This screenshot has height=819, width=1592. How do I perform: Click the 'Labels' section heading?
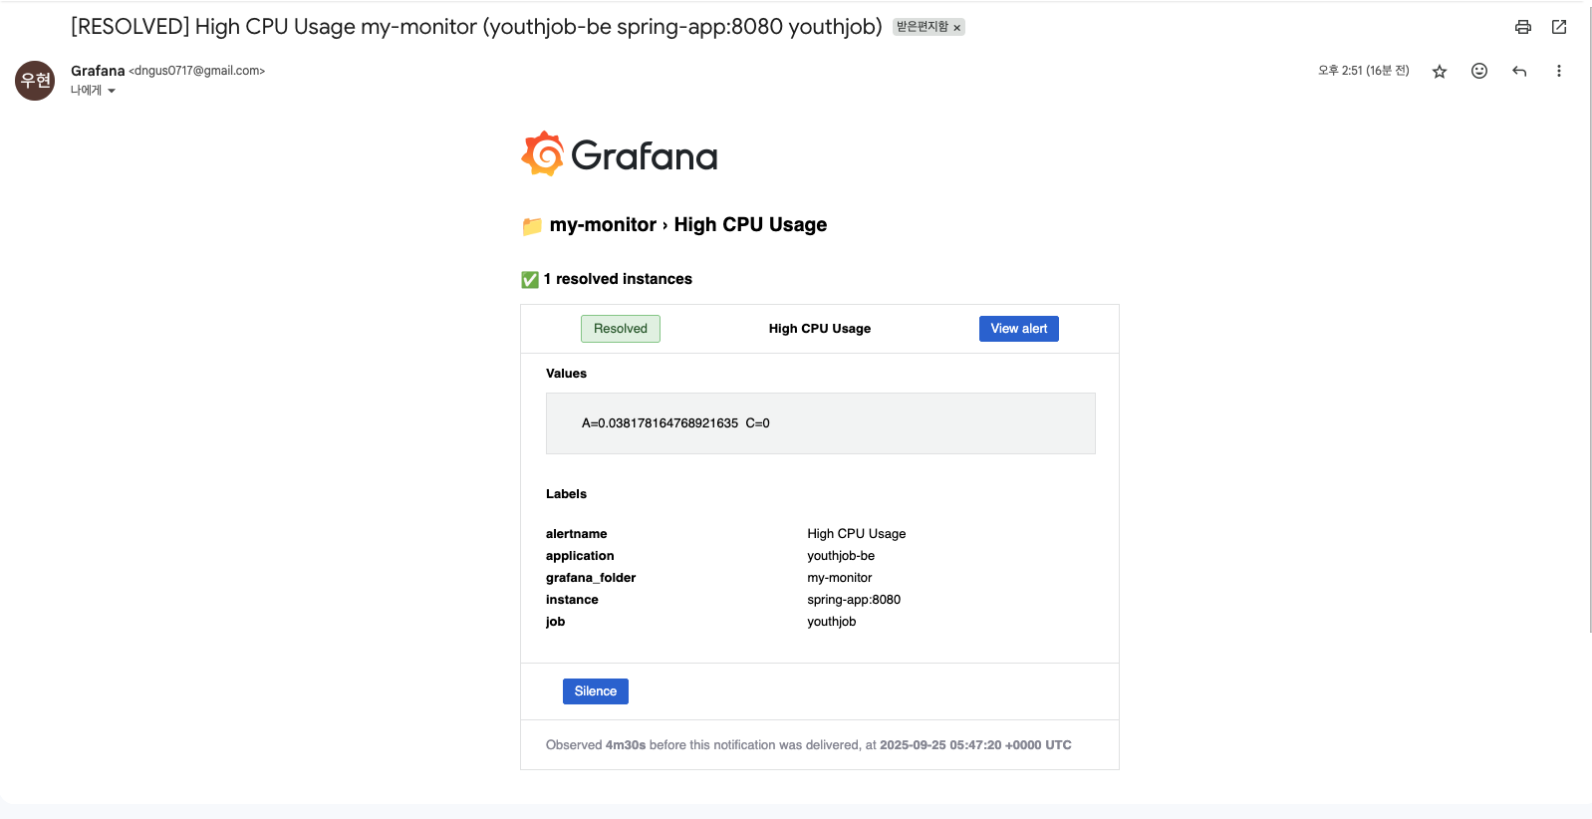[566, 494]
